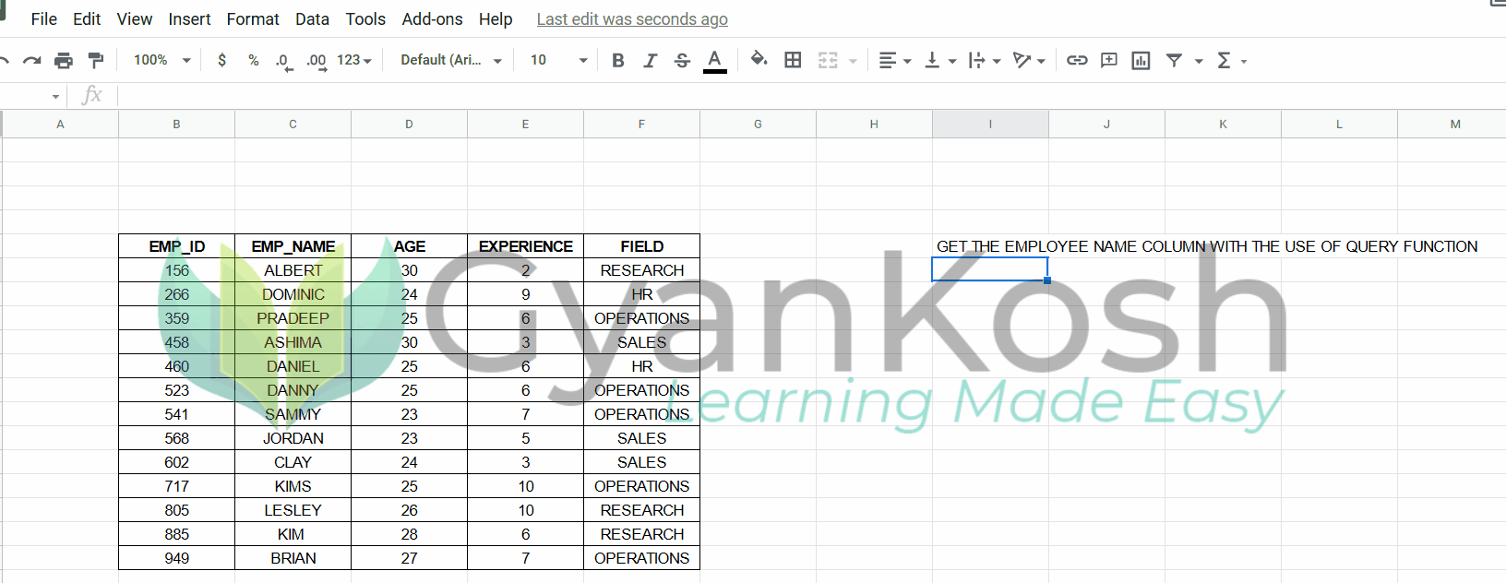
Task: Select the cell containing KIMS
Action: click(293, 486)
